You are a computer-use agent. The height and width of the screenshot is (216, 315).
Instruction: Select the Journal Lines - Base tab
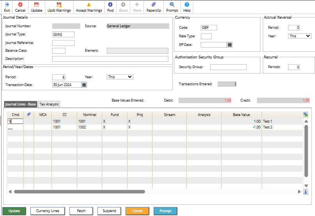pyautogui.click(x=21, y=104)
